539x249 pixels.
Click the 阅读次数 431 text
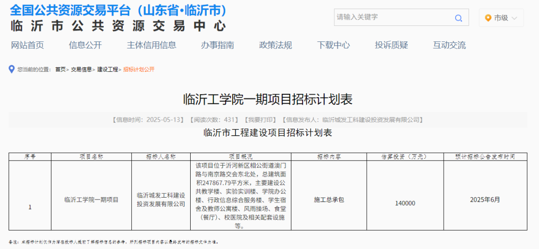click(214, 120)
